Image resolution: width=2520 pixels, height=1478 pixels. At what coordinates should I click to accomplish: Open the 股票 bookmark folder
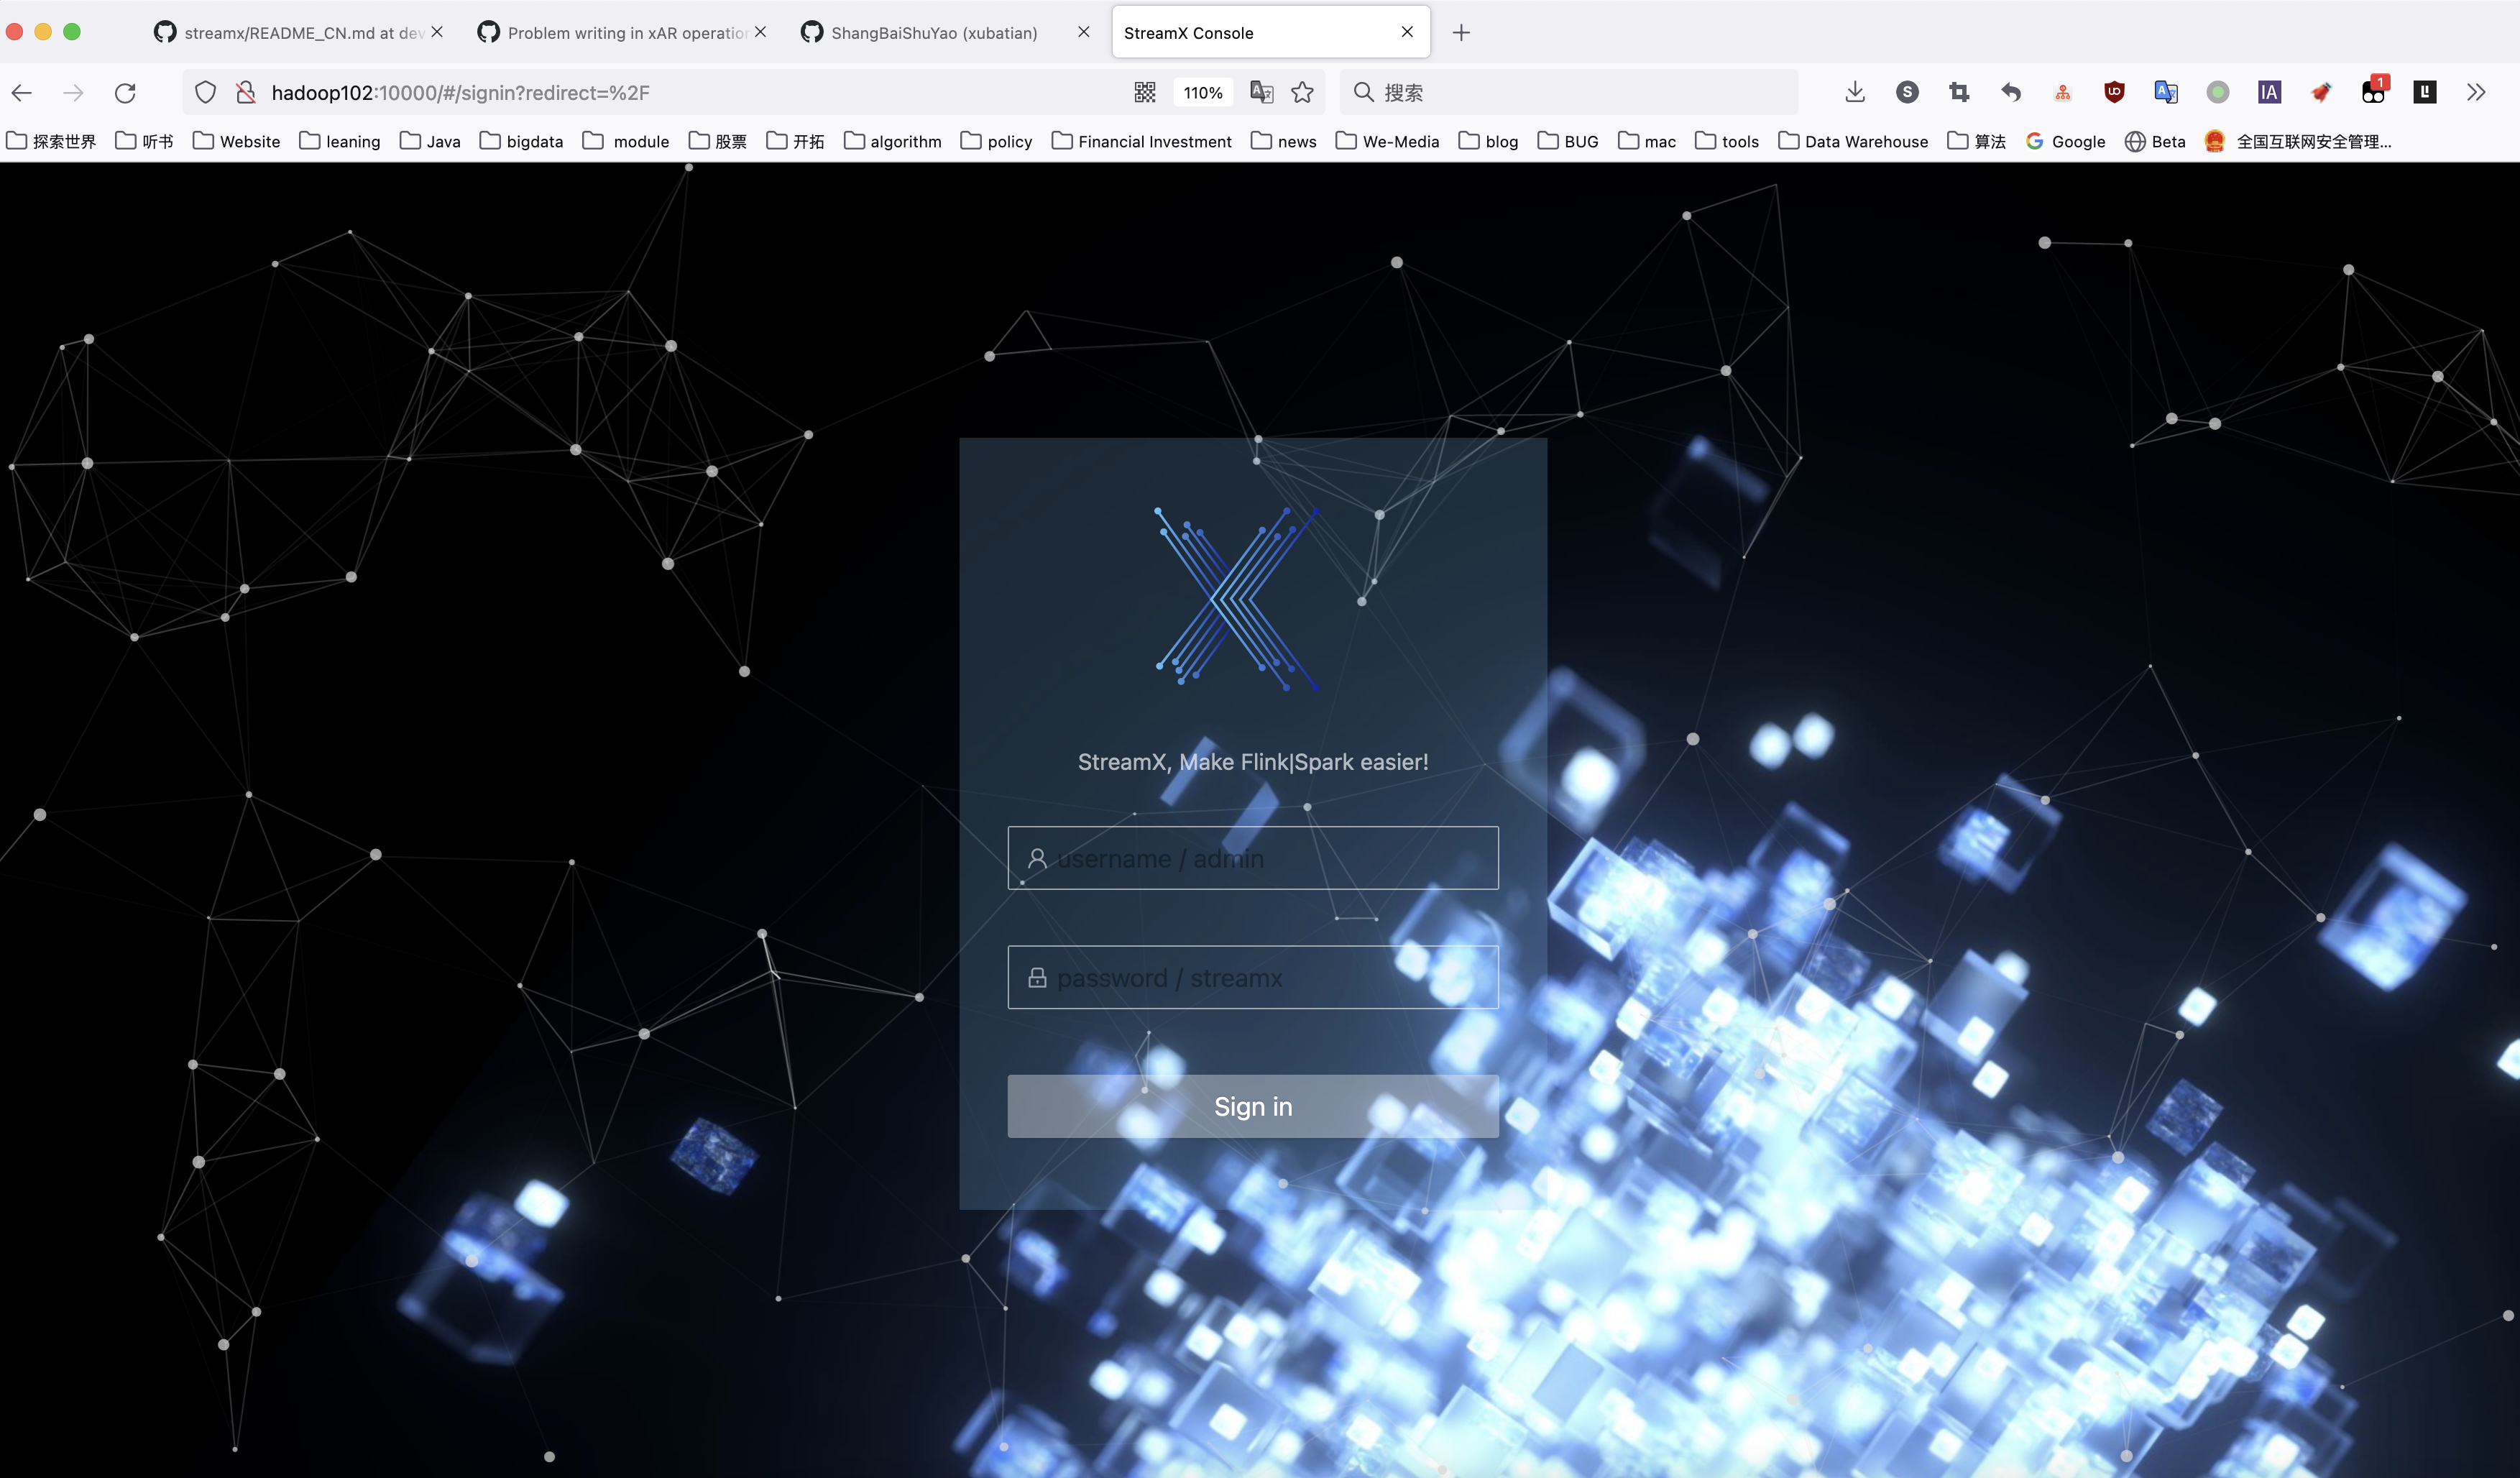(x=717, y=141)
